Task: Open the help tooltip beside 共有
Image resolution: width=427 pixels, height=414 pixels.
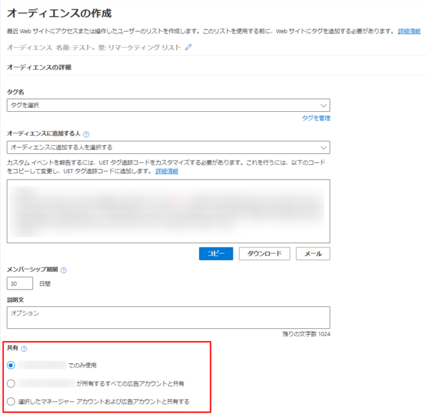Action: [x=24, y=348]
